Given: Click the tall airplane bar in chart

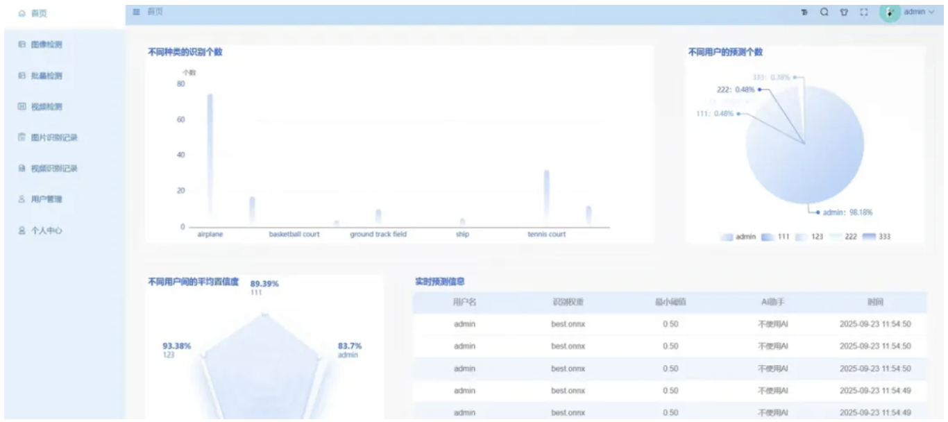Looking at the screenshot, I should 210,160.
